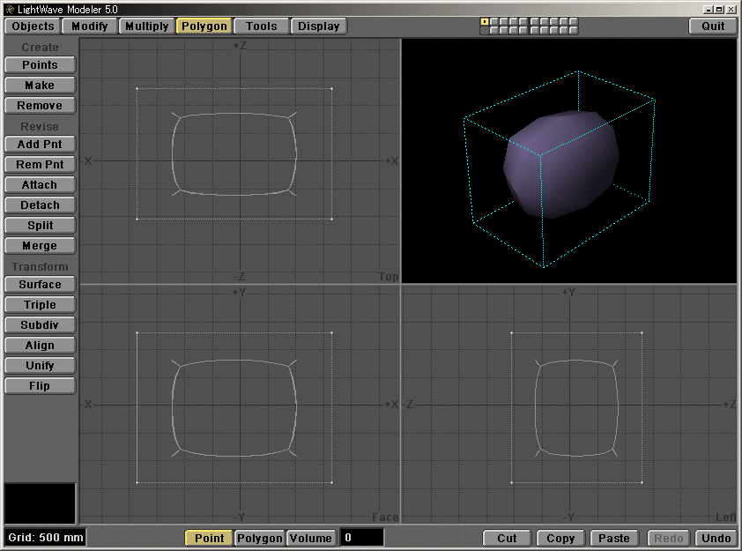Click the surface color preview swatch
Viewport: 742px width, 551px height.
point(41,503)
